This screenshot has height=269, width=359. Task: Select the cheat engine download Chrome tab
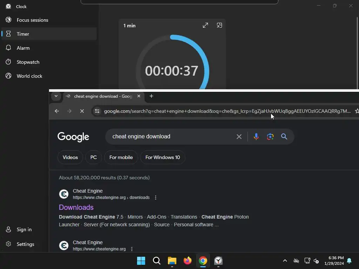coord(103,96)
